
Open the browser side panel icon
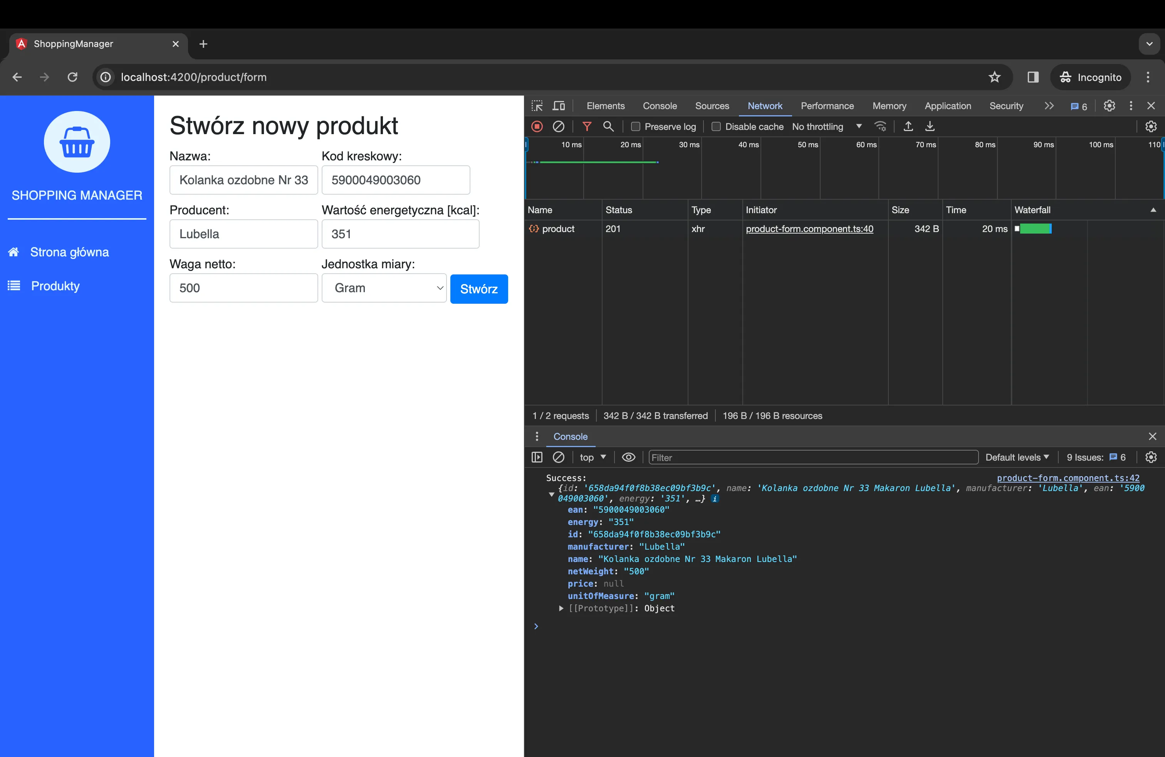pos(1033,77)
